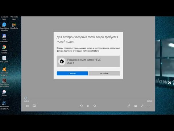
Task: Open the pencil edit icon
Action: pos(129,106)
